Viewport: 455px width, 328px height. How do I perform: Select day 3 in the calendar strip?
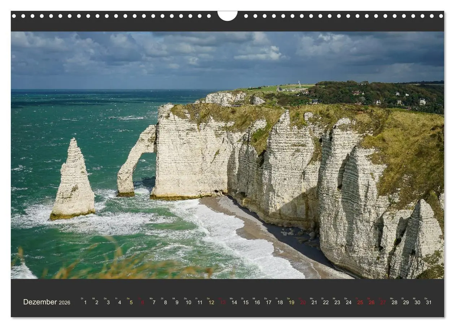[x=108, y=303]
